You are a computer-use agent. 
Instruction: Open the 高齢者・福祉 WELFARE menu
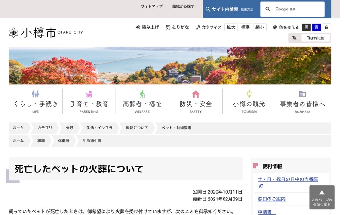tap(142, 101)
